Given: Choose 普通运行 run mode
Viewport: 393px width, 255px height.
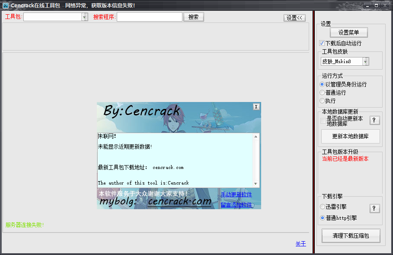Looking at the screenshot, I should tap(322, 92).
